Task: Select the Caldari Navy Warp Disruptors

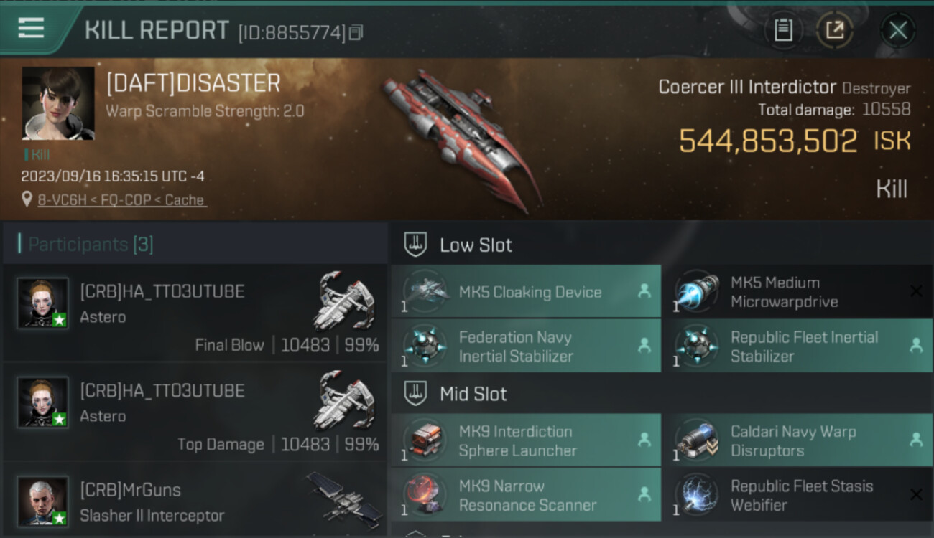Action: pos(797,440)
